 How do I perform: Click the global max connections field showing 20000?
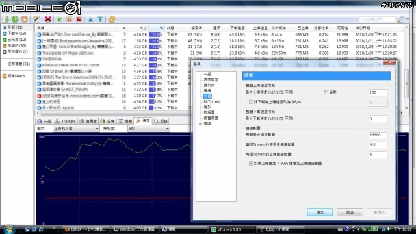tap(378, 135)
